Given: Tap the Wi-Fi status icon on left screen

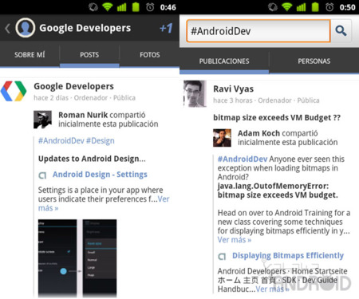Looking at the screenshot, I should 108,7.
